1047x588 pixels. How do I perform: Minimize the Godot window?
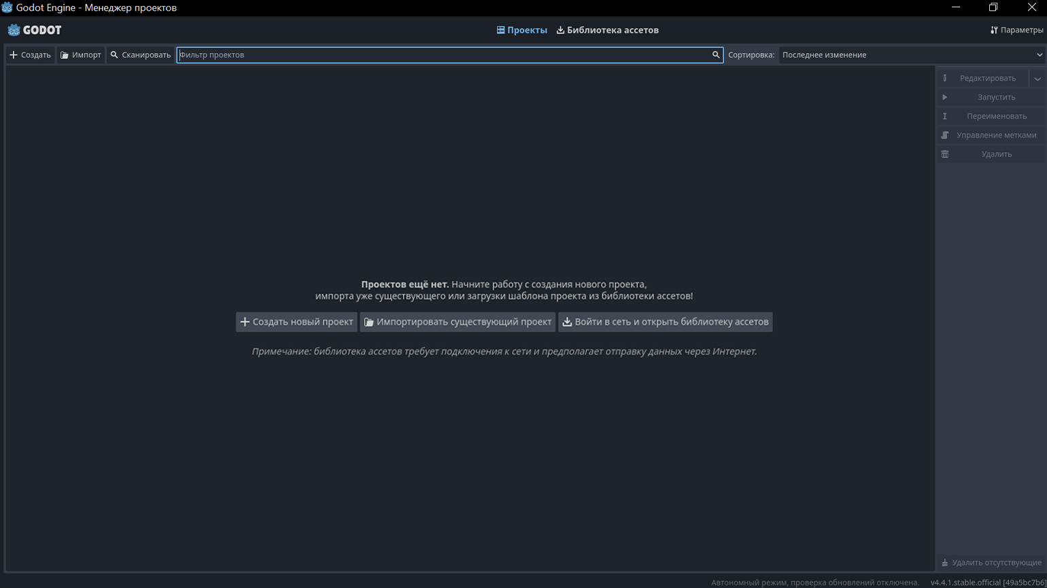(x=956, y=7)
